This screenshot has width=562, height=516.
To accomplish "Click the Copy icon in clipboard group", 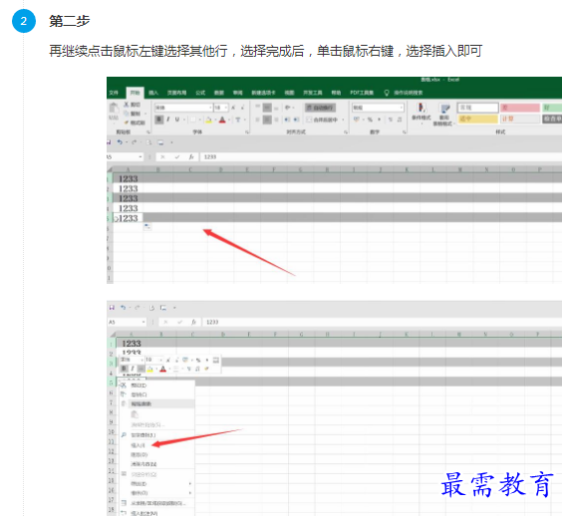I will coord(127,114).
